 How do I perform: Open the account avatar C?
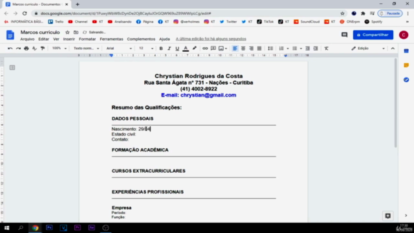click(x=404, y=35)
